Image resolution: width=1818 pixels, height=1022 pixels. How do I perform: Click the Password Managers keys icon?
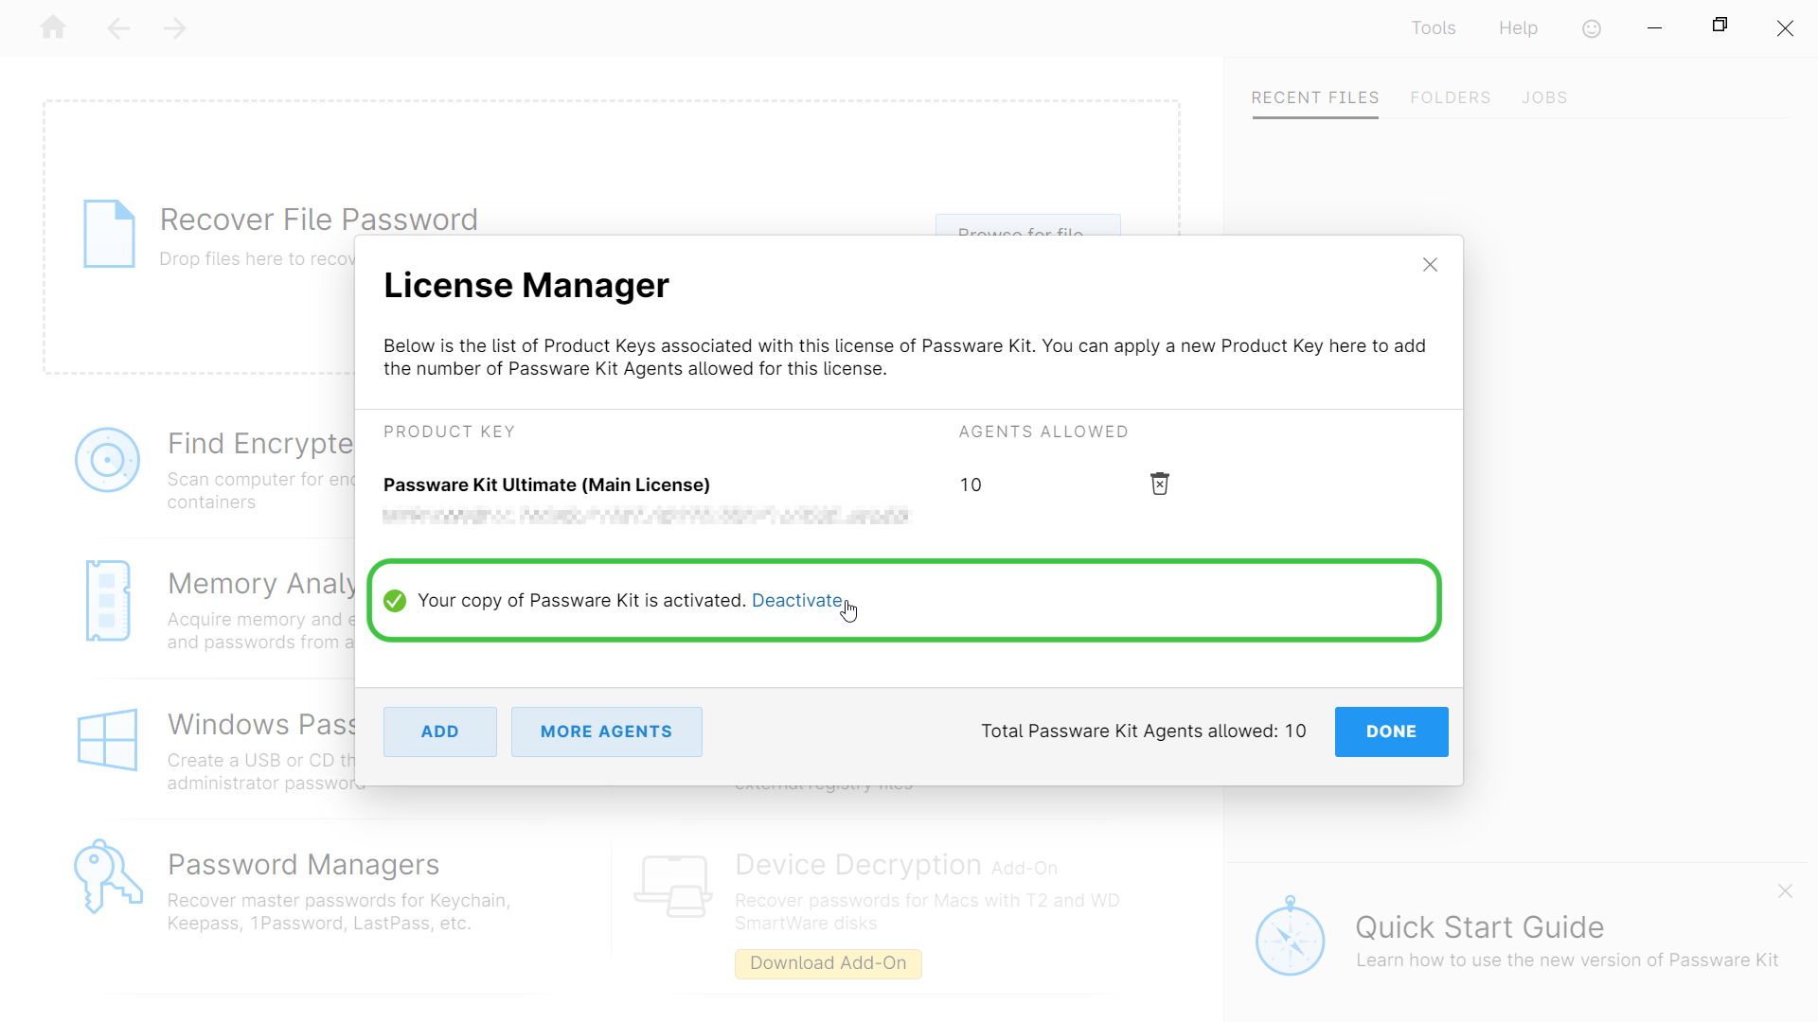point(107,875)
